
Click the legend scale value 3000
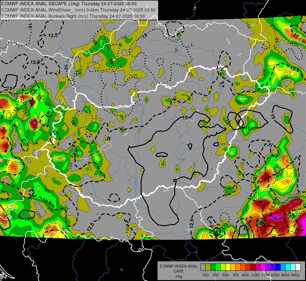click(285, 275)
